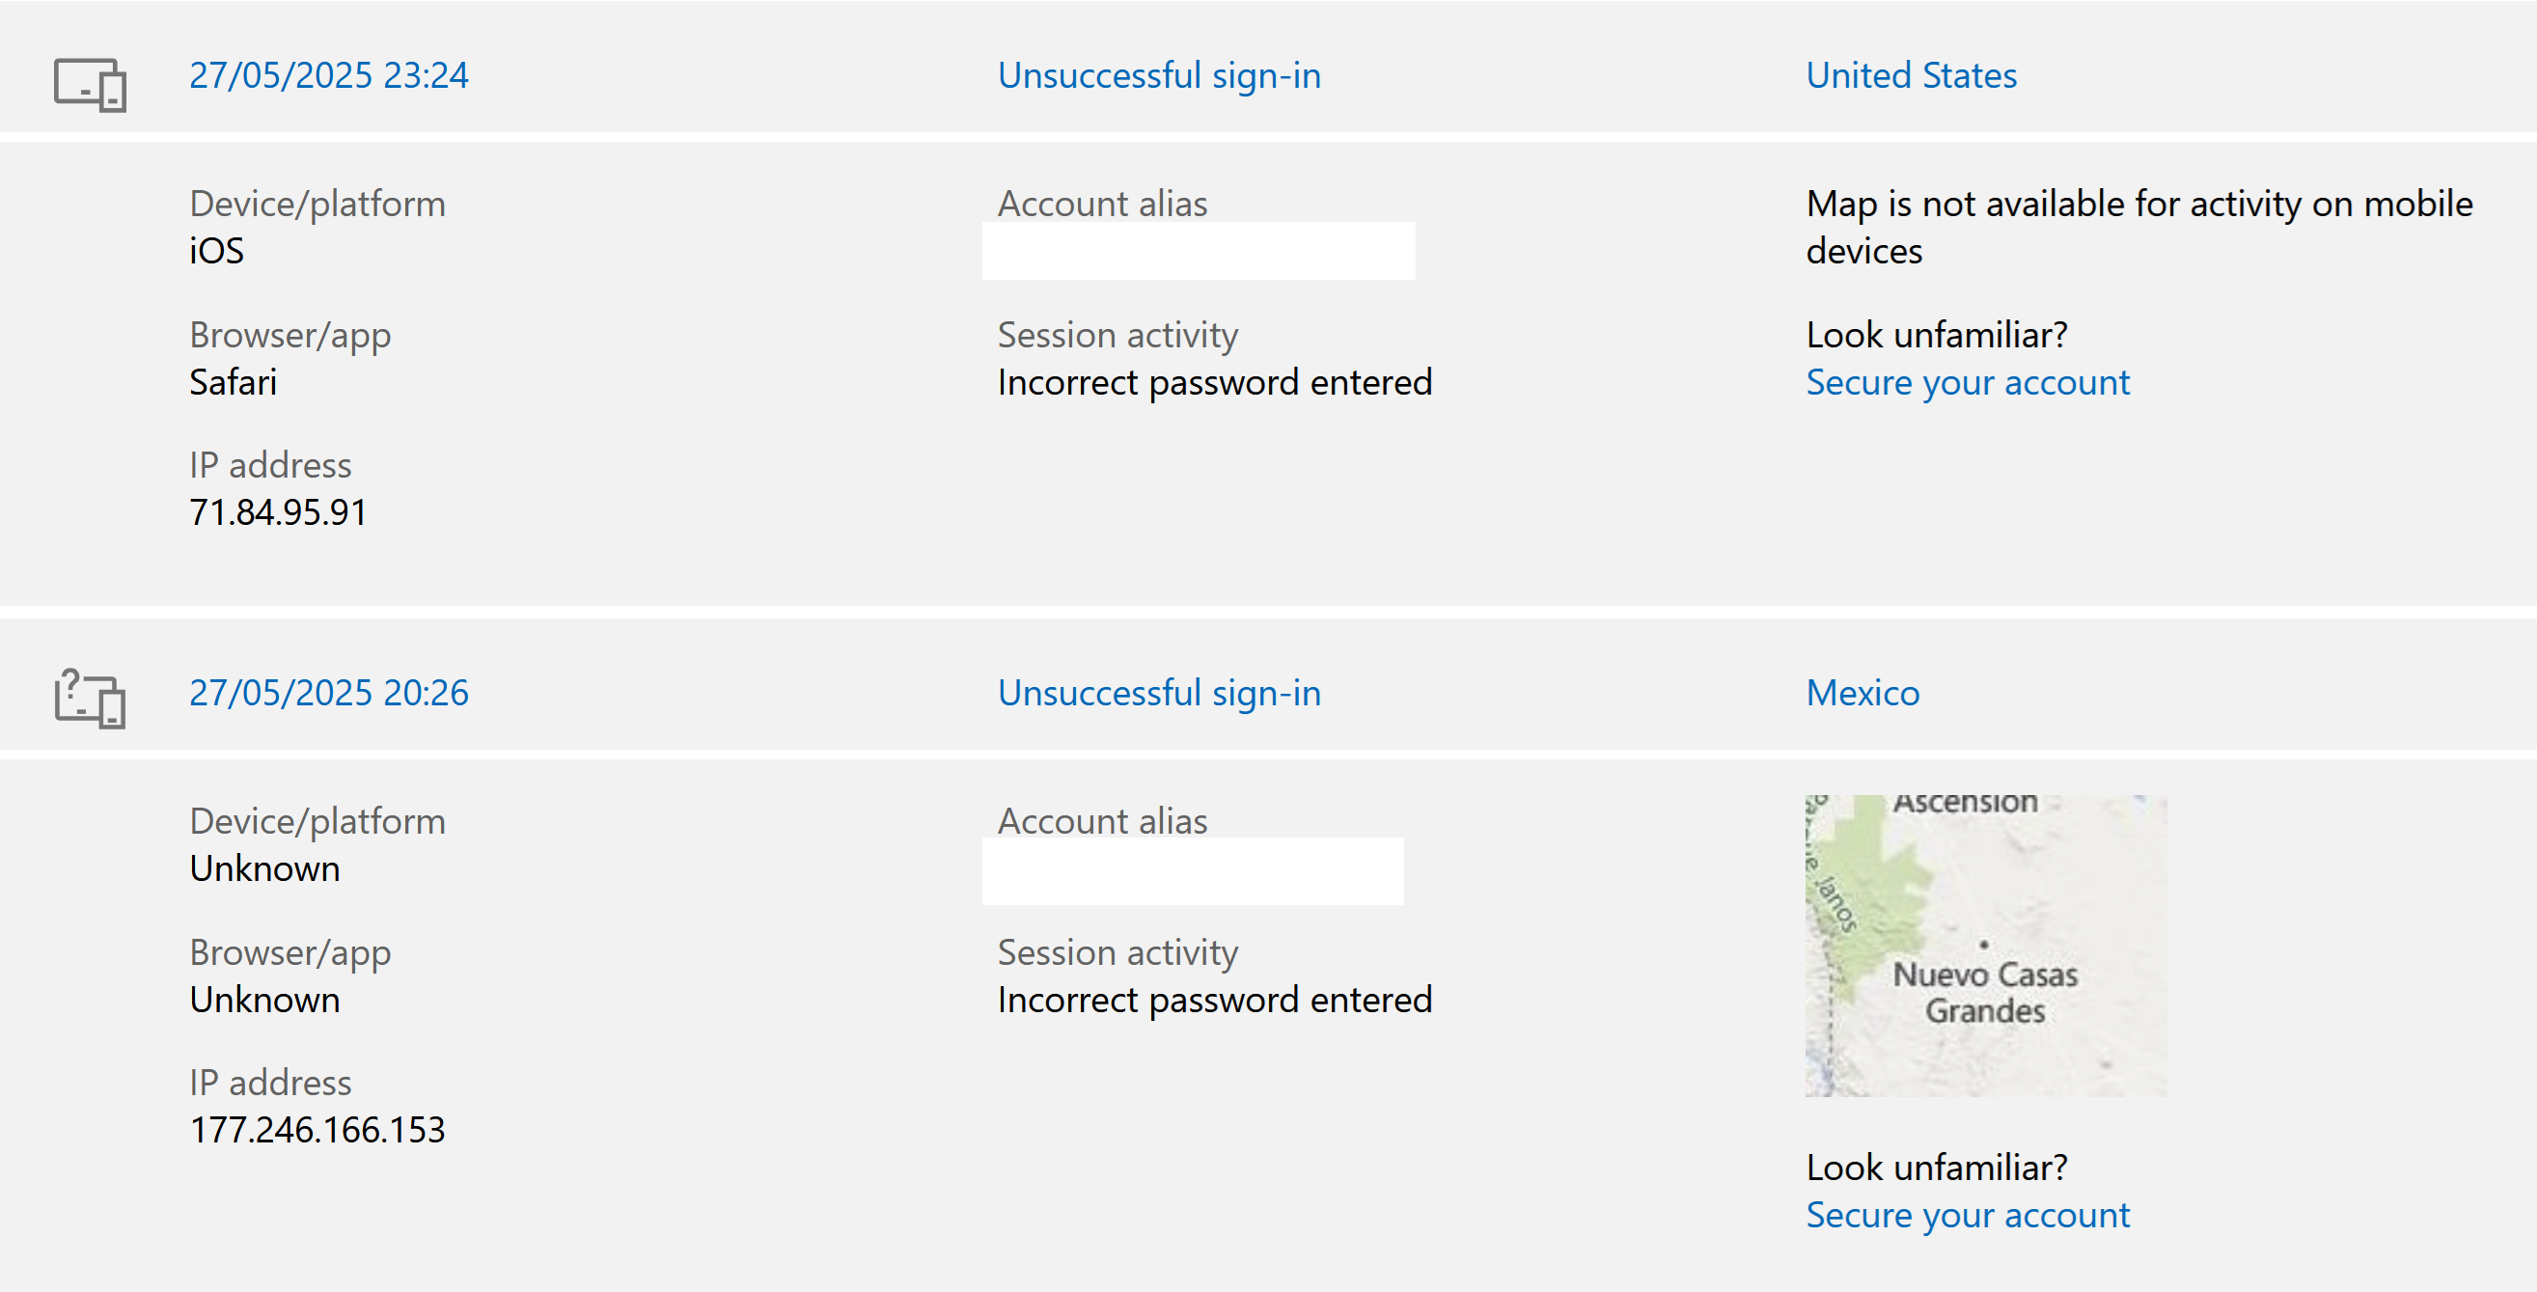This screenshot has height=1292, width=2537.
Task: Collapse the 27/05/2025 23:24 activity entry
Action: (329, 75)
